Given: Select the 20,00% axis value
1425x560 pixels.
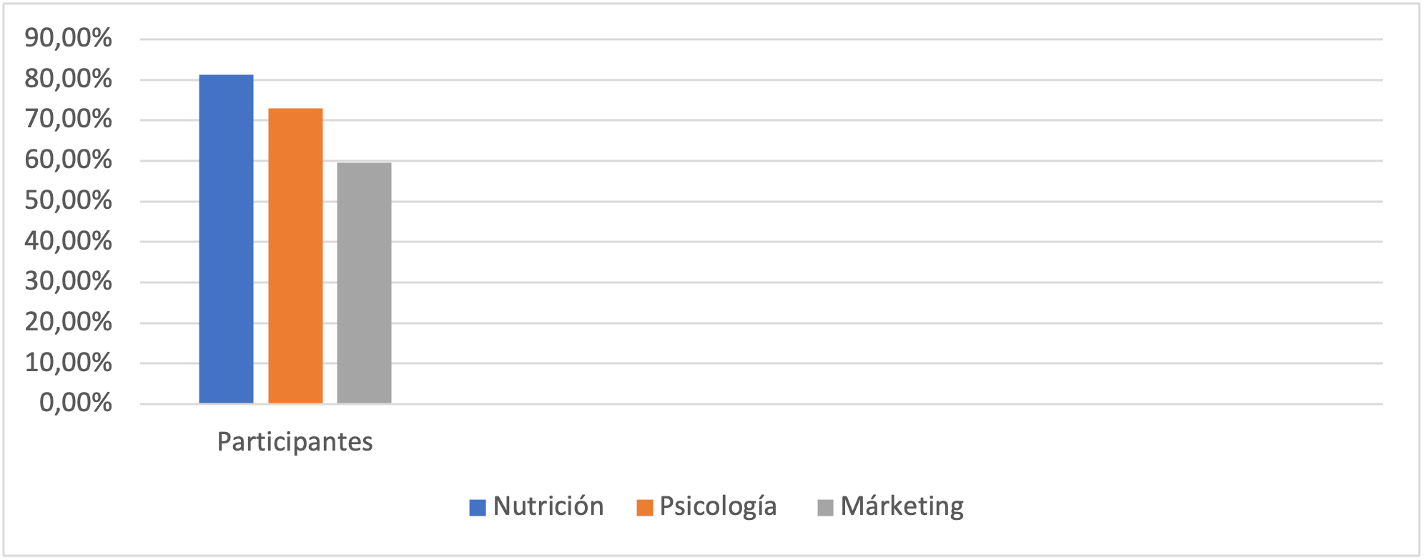Looking at the screenshot, I should [x=69, y=322].
